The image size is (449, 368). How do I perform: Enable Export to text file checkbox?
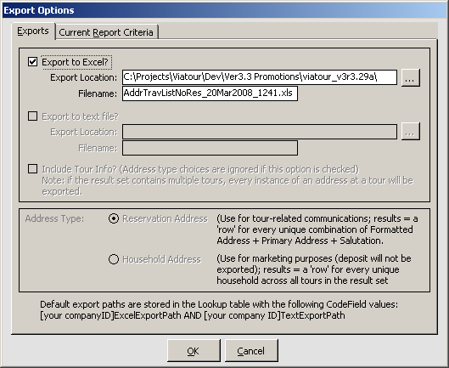tap(32, 116)
